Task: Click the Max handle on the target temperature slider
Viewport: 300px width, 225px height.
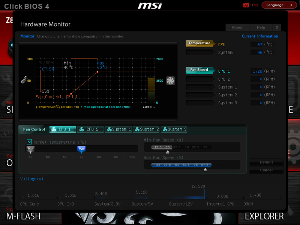Action: click(x=81, y=149)
